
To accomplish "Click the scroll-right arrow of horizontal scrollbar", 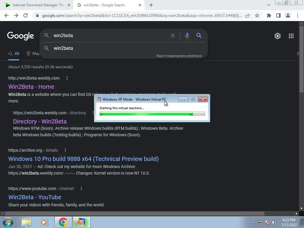I will (x=297, y=214).
